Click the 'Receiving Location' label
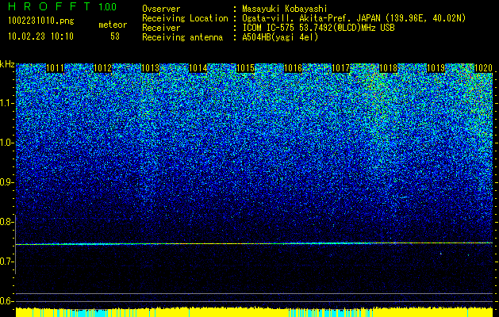Viewport: 499px width, 317px height. click(185, 18)
